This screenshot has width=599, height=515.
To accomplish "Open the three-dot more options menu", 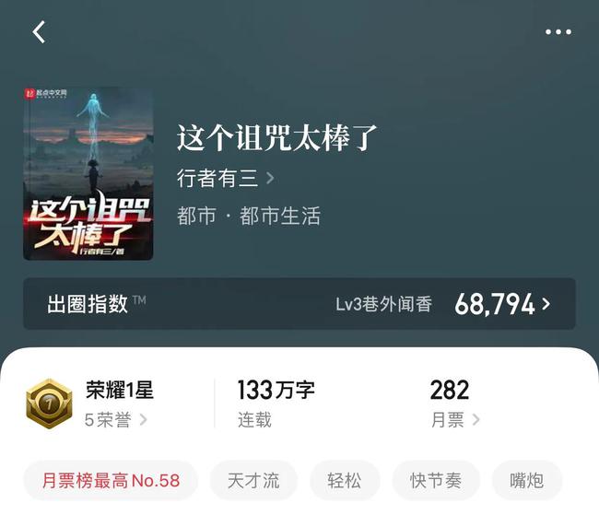I will point(558,32).
